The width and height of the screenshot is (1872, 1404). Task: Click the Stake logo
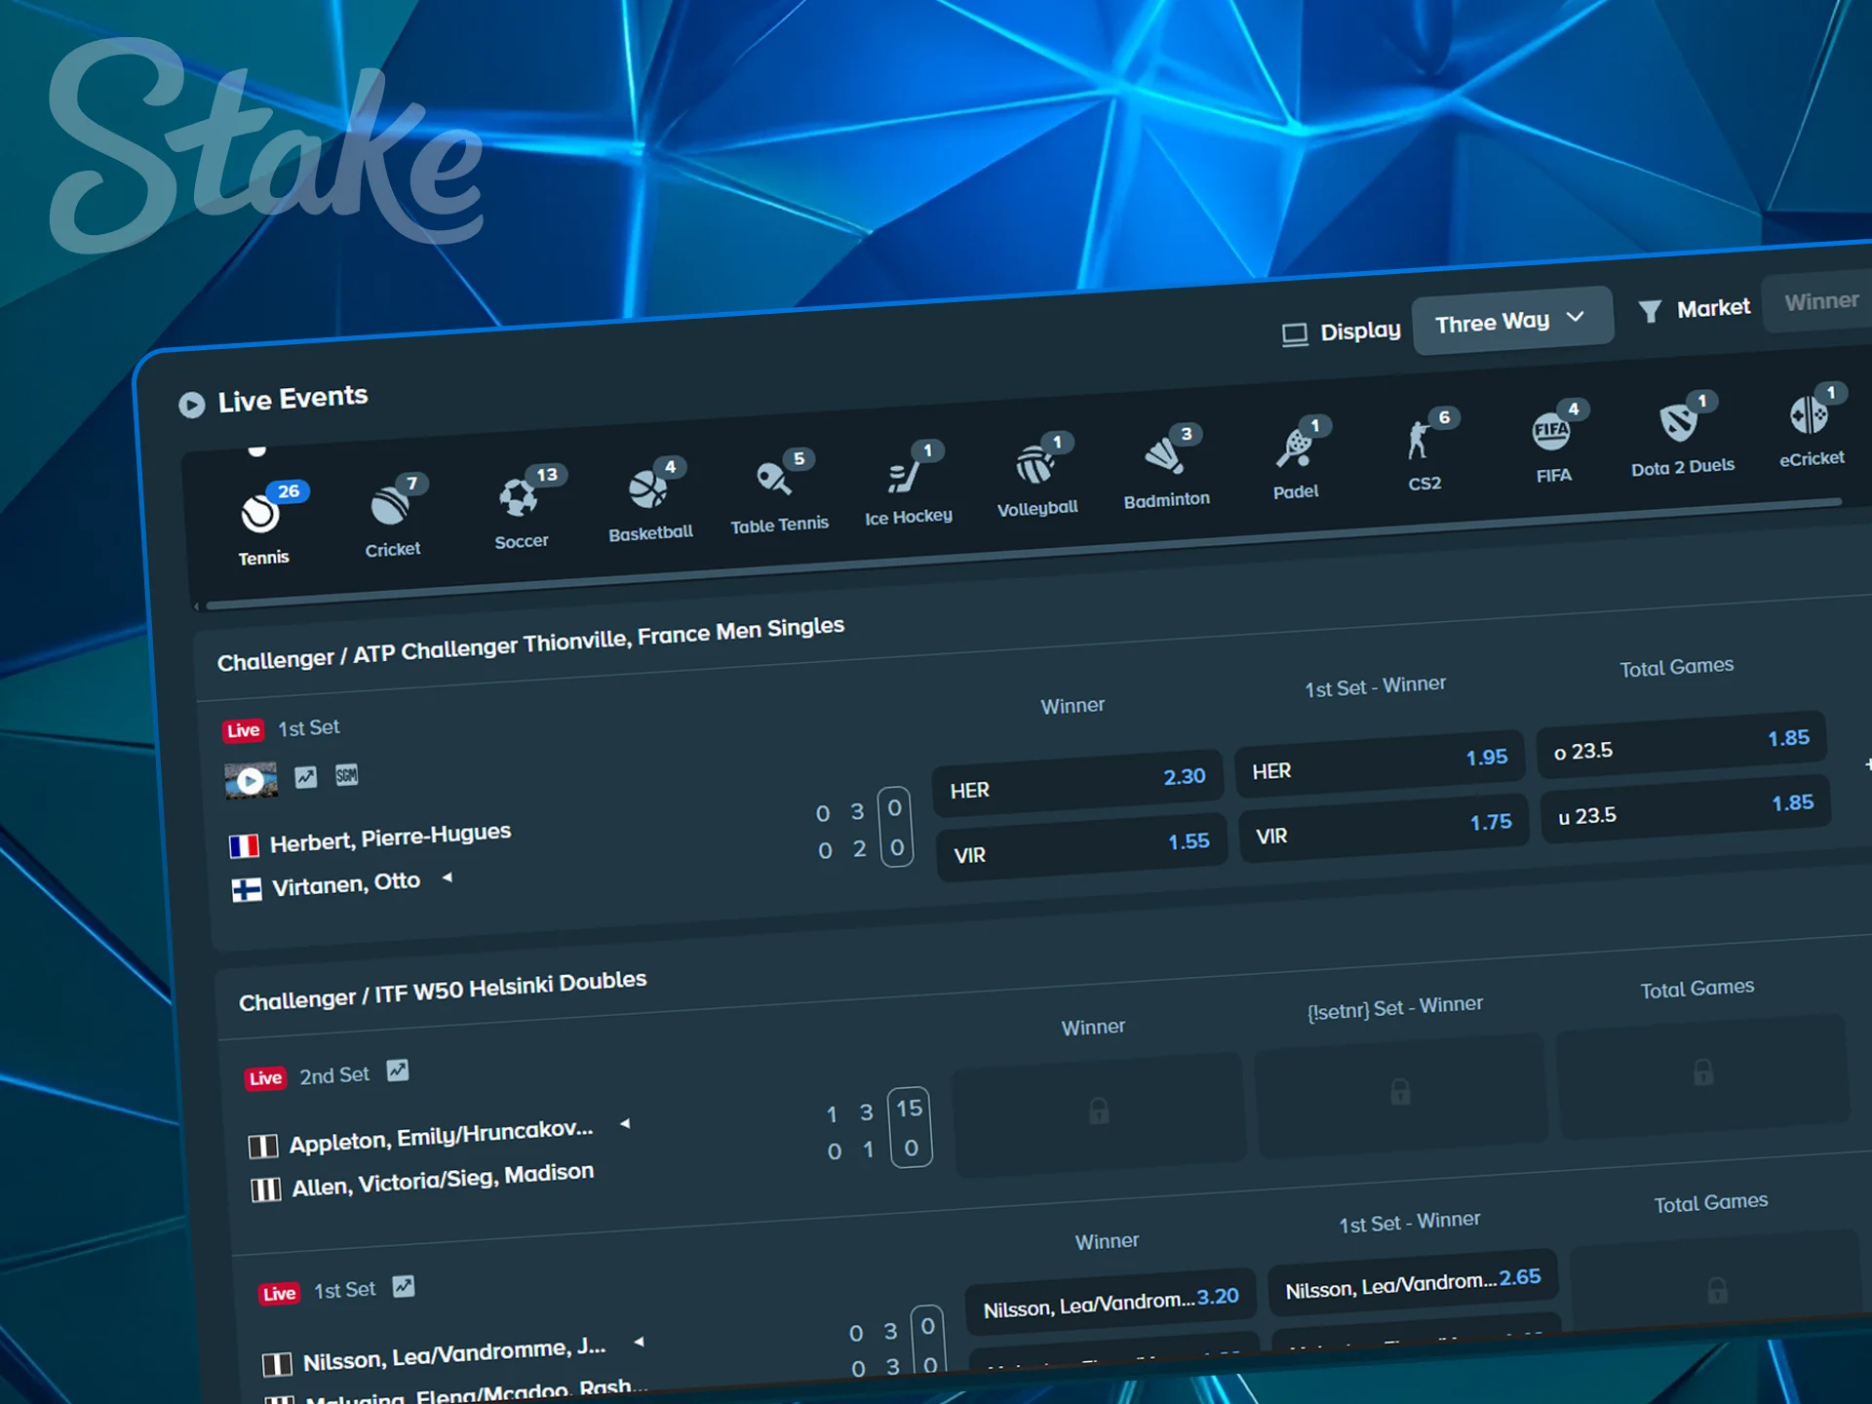tap(265, 146)
